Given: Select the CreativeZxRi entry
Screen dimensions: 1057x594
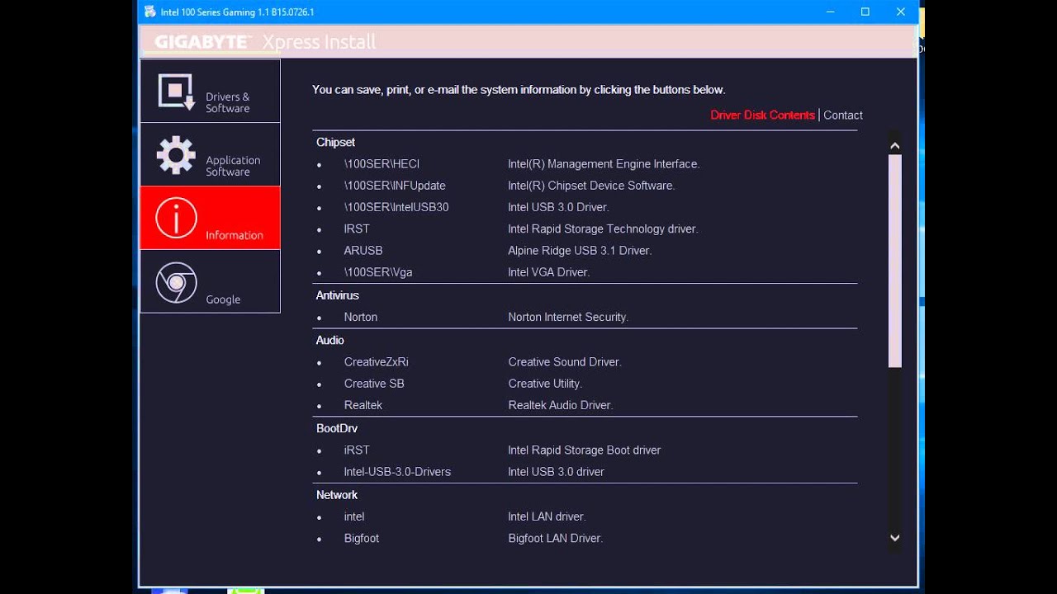Looking at the screenshot, I should pos(376,362).
